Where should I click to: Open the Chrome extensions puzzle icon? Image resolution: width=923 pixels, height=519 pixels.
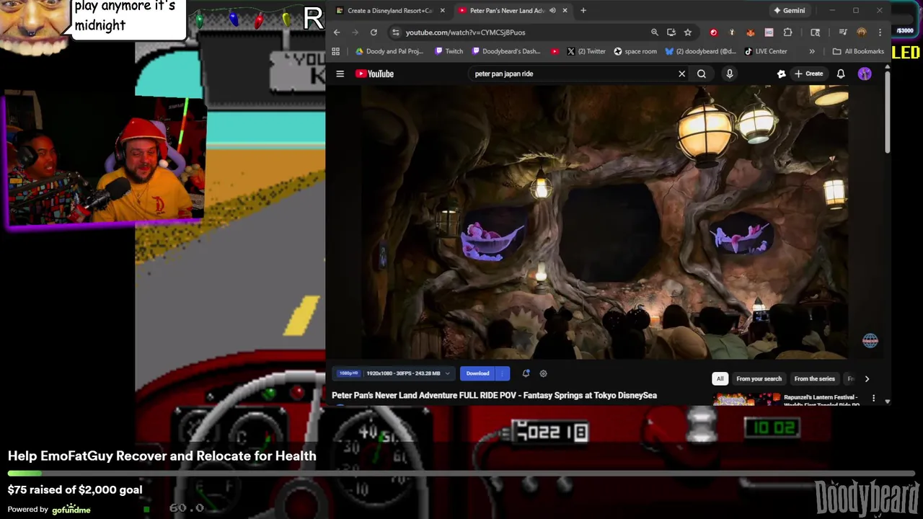click(787, 32)
